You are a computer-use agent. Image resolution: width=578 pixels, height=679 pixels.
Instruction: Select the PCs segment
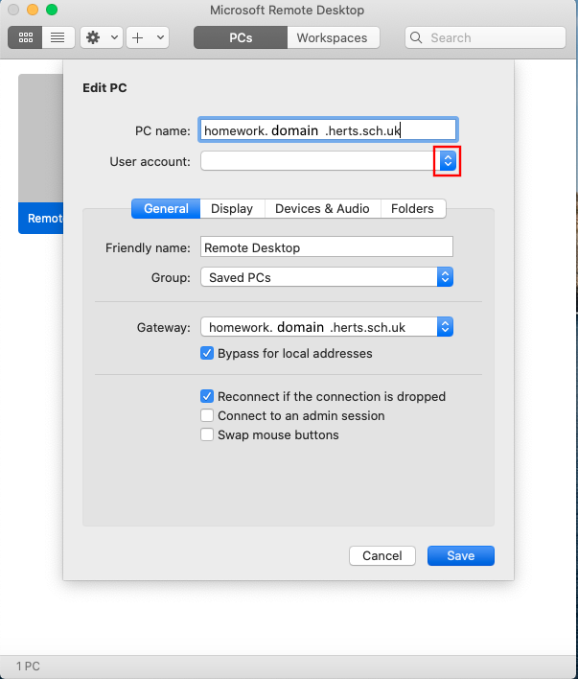[x=241, y=37]
